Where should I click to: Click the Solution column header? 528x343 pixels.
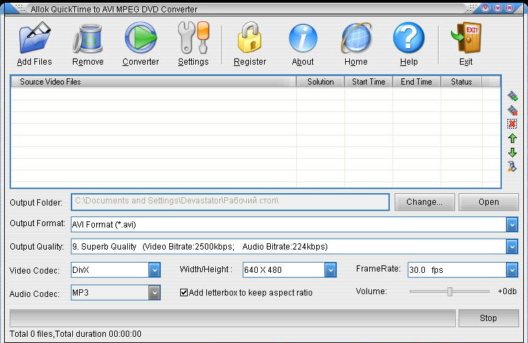point(320,82)
